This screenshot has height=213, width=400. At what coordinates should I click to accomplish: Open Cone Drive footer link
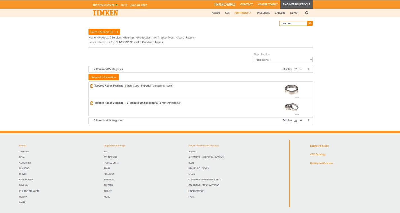click(x=25, y=163)
